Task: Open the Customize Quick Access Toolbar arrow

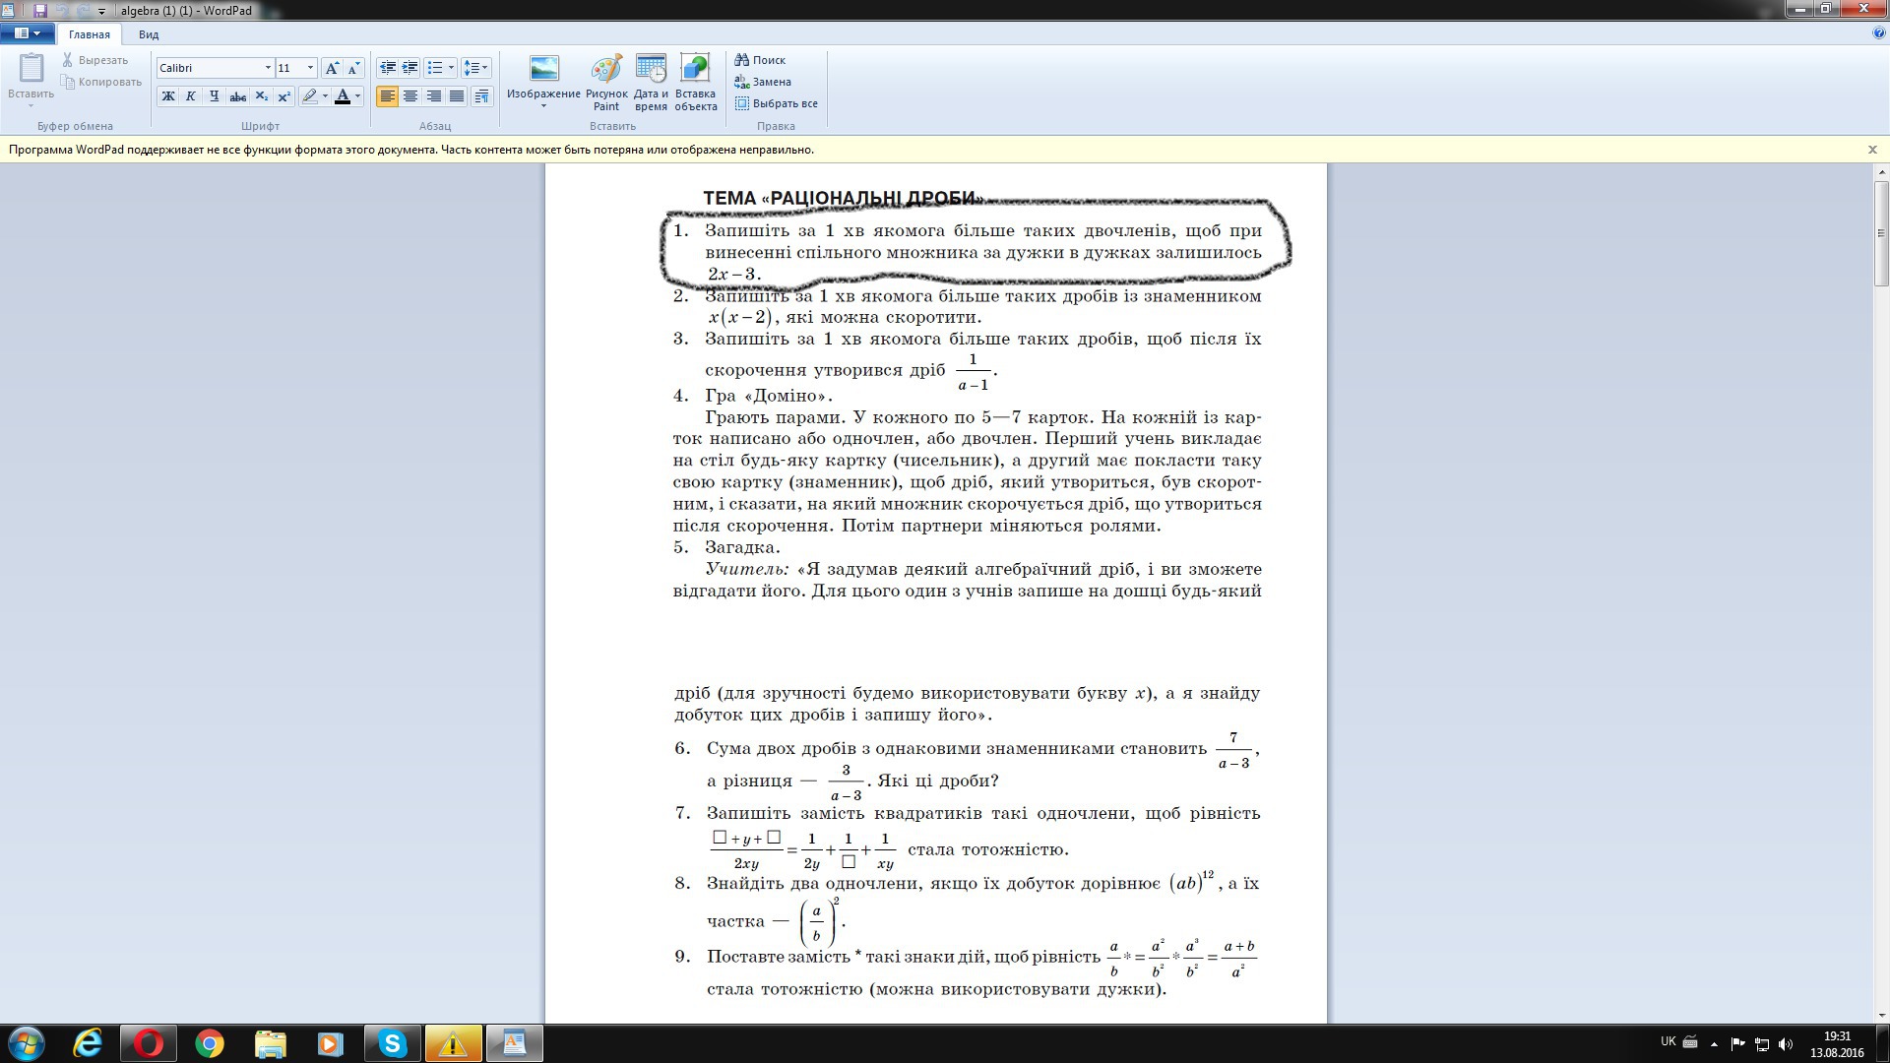Action: (101, 11)
